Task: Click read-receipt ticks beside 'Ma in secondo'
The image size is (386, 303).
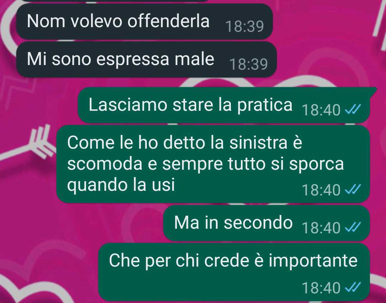Action: click(x=353, y=227)
